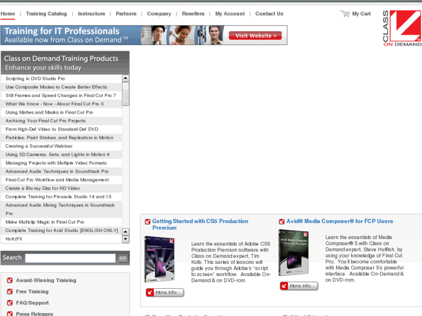Select 'Final Cut Pro Workflow and Media Management'
This screenshot has height=316, width=422.
click(62, 180)
